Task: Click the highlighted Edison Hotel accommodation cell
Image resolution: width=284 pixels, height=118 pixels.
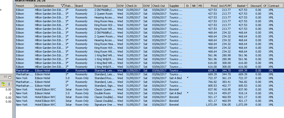Action: coord(50,70)
